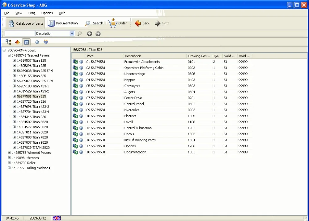Open the Documentation book icon
The height and width of the screenshot is (221, 309).
51,23
